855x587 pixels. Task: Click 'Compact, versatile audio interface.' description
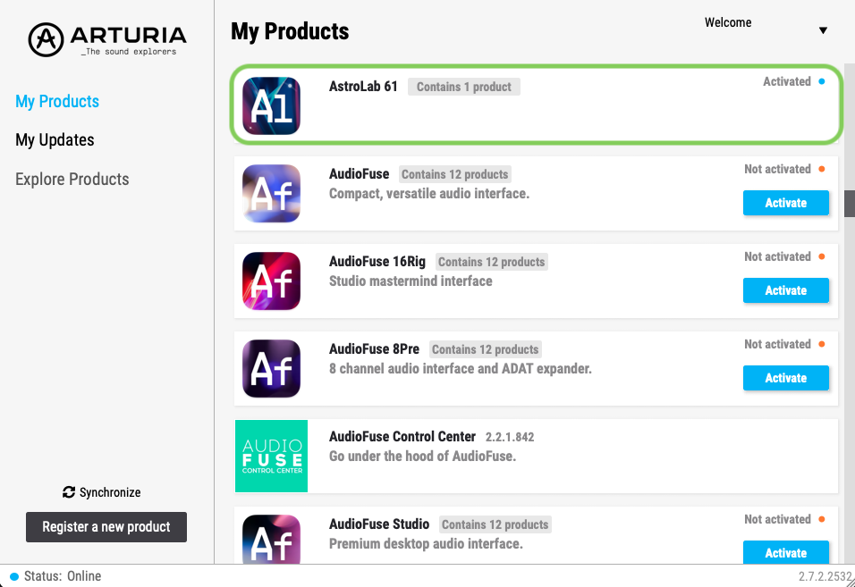(429, 194)
